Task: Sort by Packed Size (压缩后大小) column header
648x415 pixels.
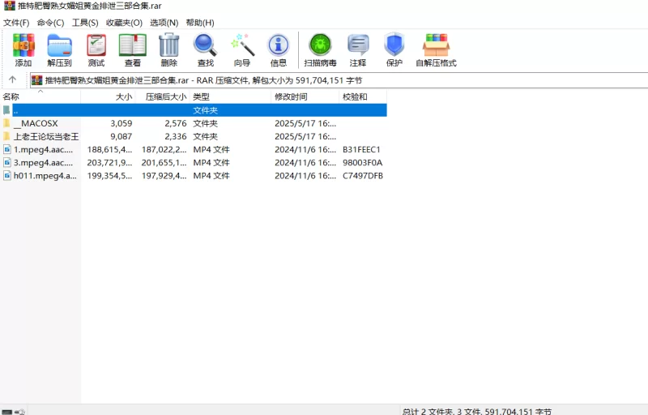Action: click(163, 96)
